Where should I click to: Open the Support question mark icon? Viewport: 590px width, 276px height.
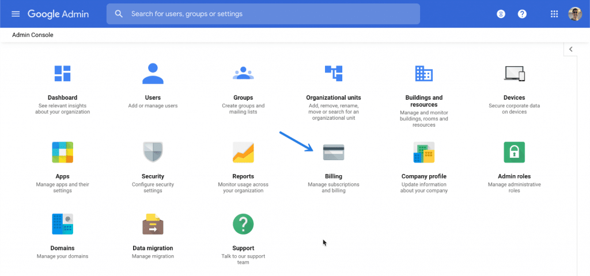243,224
